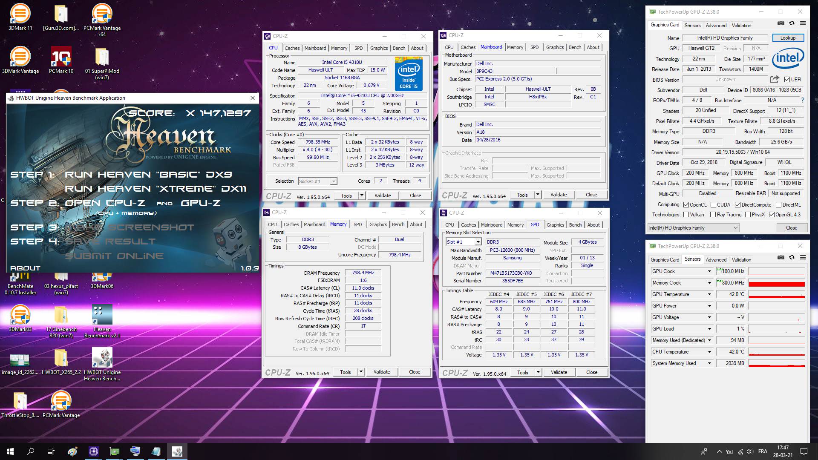Open Advanced tab in GPU-Z Graphics Card window
818x460 pixels.
coord(716,26)
